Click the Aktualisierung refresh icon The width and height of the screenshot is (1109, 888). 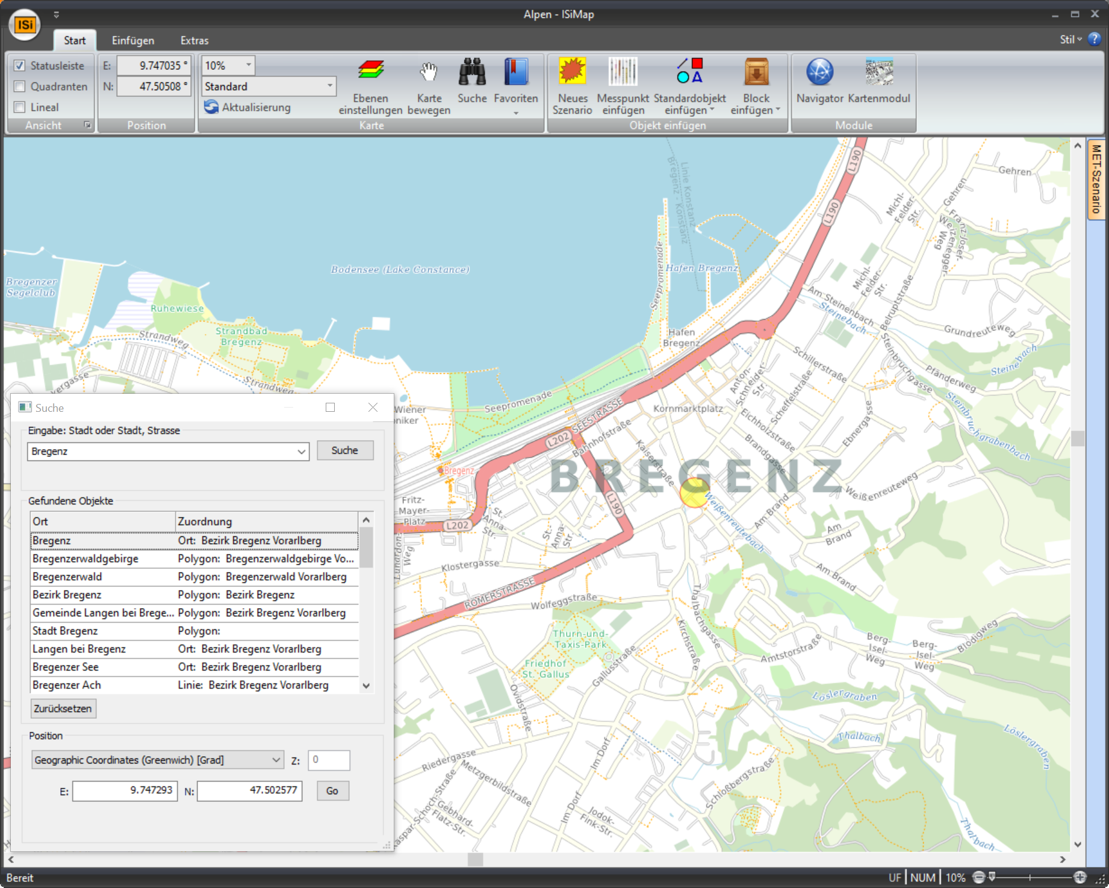tap(211, 107)
